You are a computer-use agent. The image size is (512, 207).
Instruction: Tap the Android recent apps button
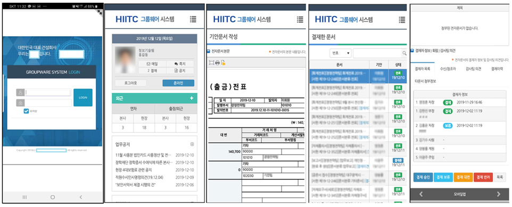24,197
